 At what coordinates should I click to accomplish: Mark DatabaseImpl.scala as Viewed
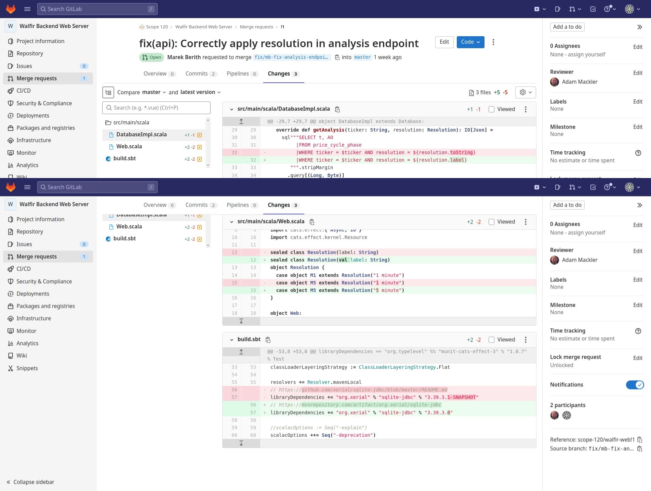click(x=491, y=109)
